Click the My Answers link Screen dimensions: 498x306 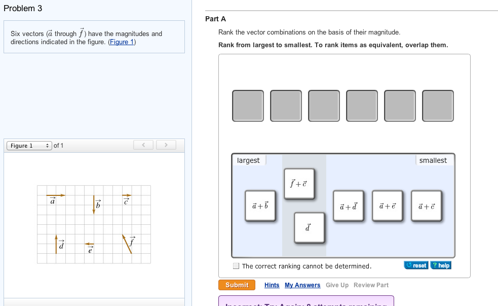coord(302,285)
